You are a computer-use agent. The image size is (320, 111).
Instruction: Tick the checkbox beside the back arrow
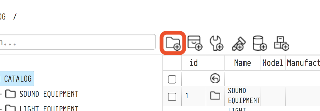point(172,80)
